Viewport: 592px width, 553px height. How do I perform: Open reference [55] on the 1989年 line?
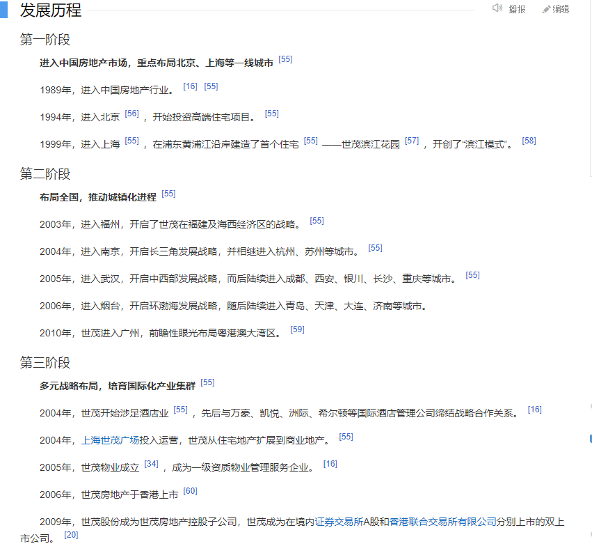point(211,86)
